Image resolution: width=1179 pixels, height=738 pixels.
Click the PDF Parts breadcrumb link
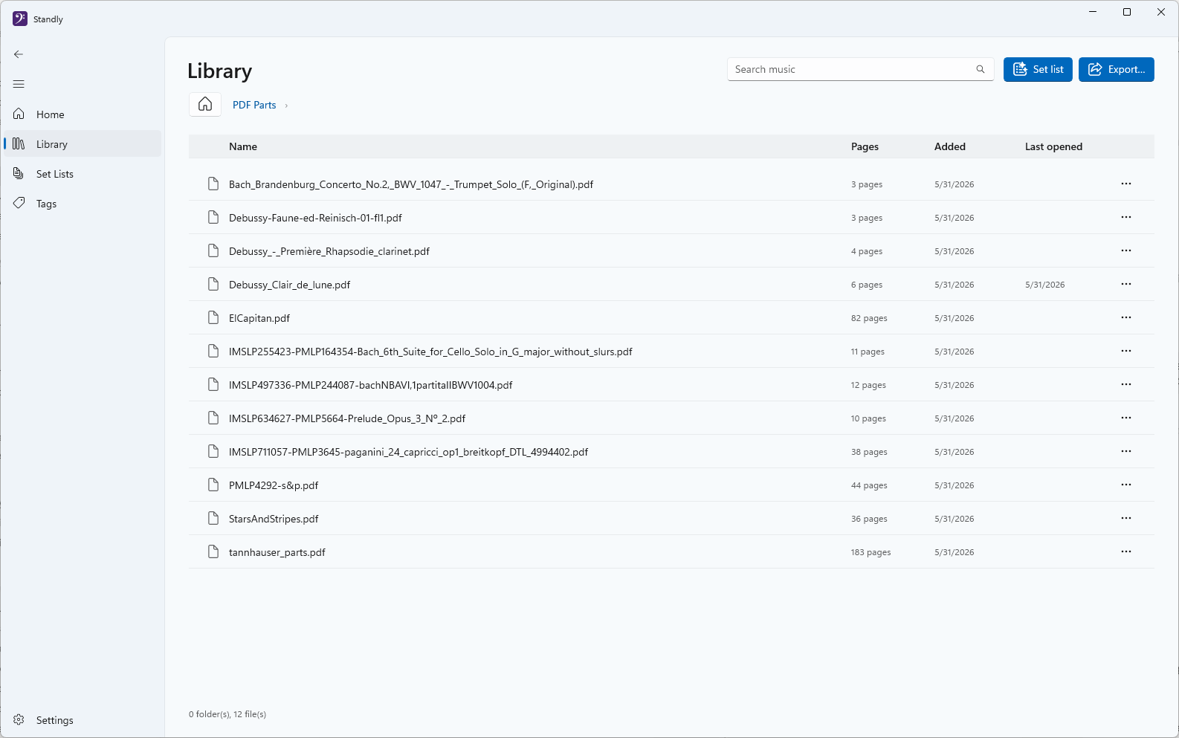pos(254,105)
